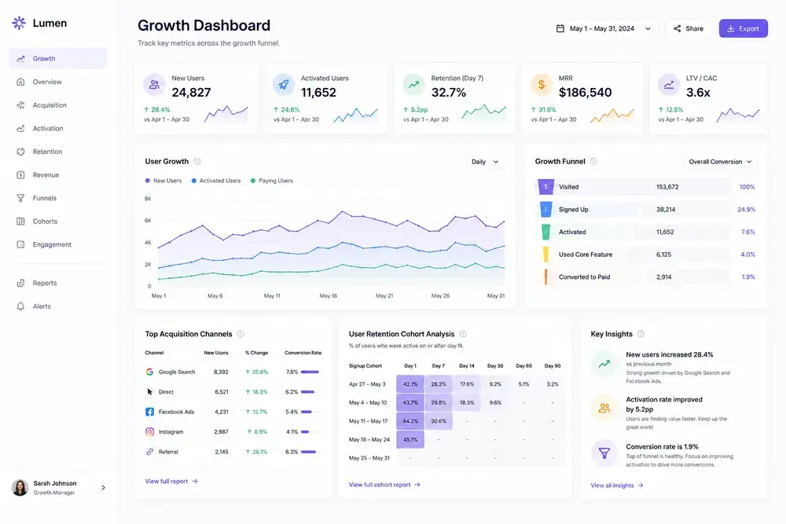Viewport: 786px width, 524px height.
Task: Click the Alerts bell icon in sidebar
Action: [x=20, y=306]
